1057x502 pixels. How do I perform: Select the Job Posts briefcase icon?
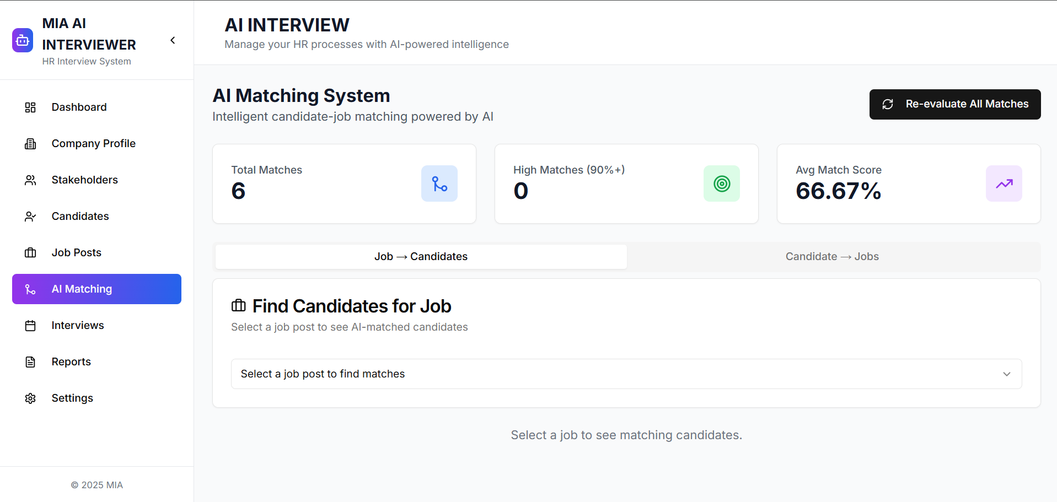coord(30,252)
